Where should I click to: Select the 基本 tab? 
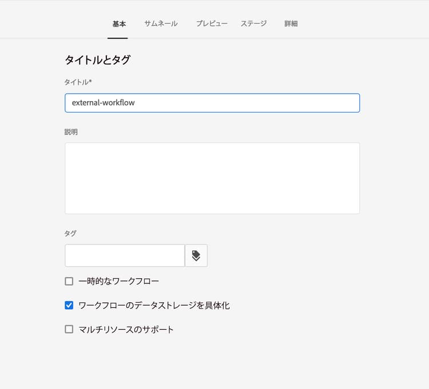[119, 24]
